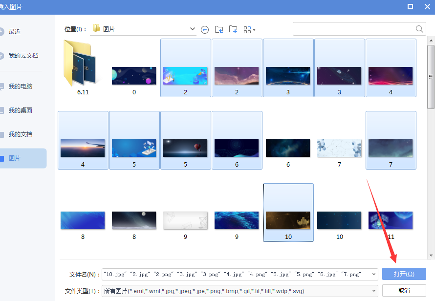Select the cyan isometric thumbnail labeled 2

(x=185, y=76)
